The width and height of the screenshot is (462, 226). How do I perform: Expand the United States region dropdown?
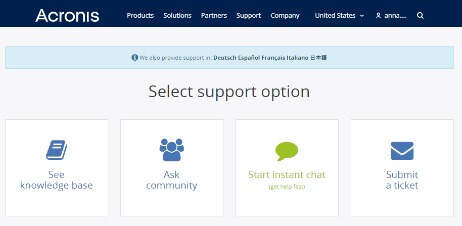(x=339, y=16)
